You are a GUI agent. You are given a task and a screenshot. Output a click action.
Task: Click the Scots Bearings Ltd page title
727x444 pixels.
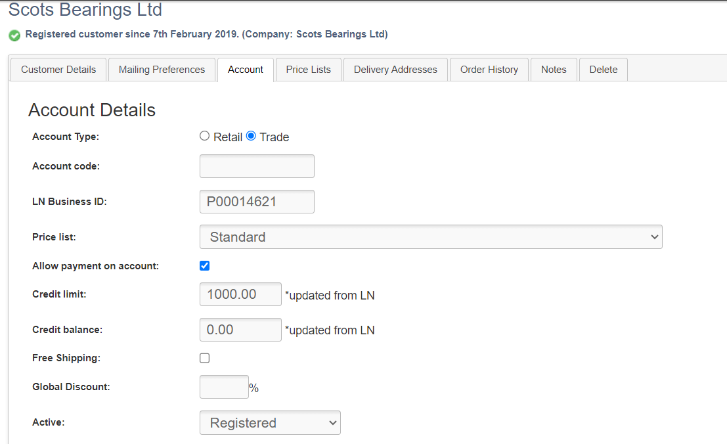pos(85,9)
